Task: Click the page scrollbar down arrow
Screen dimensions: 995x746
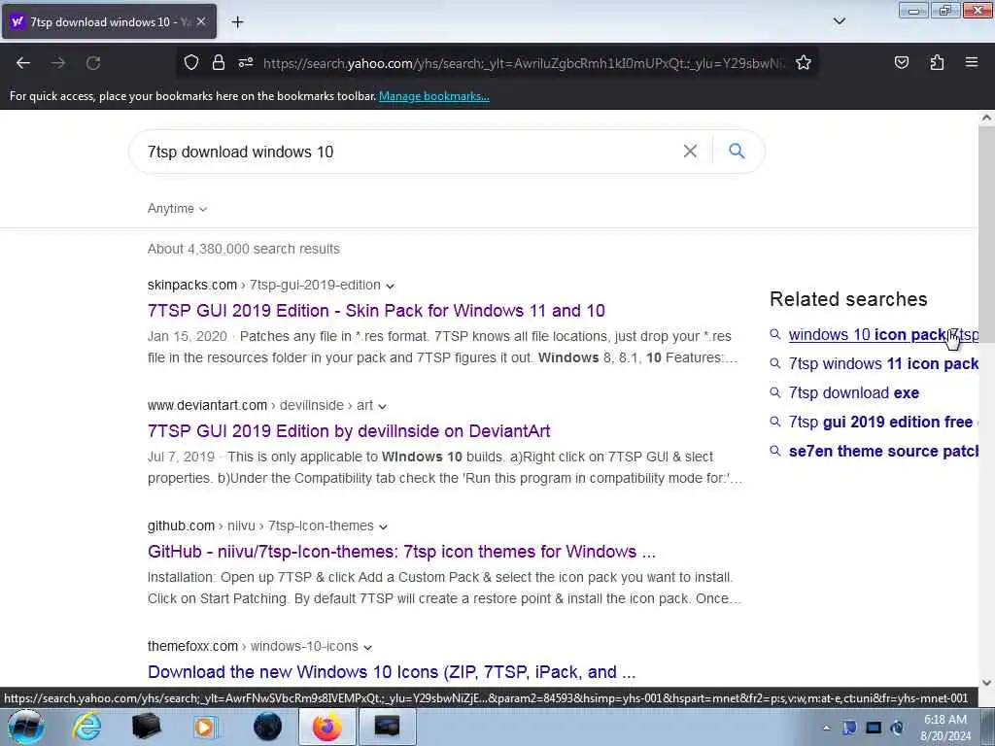Action: 986,683
